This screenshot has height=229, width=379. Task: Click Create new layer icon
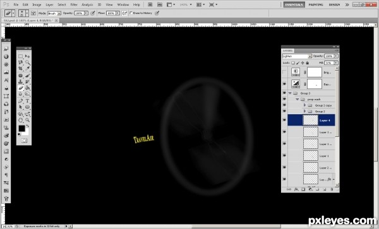[x=325, y=189]
